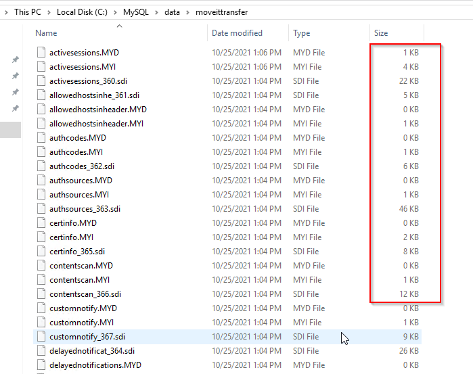Sort files by the Size column header
The image size is (473, 374).
381,33
